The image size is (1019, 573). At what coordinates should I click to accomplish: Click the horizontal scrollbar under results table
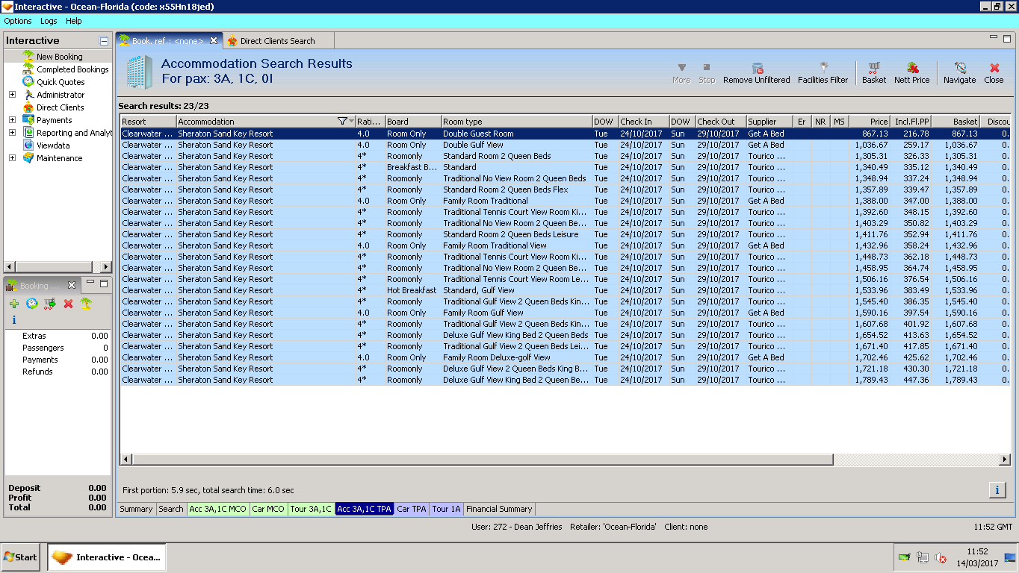pyautogui.click(x=478, y=460)
